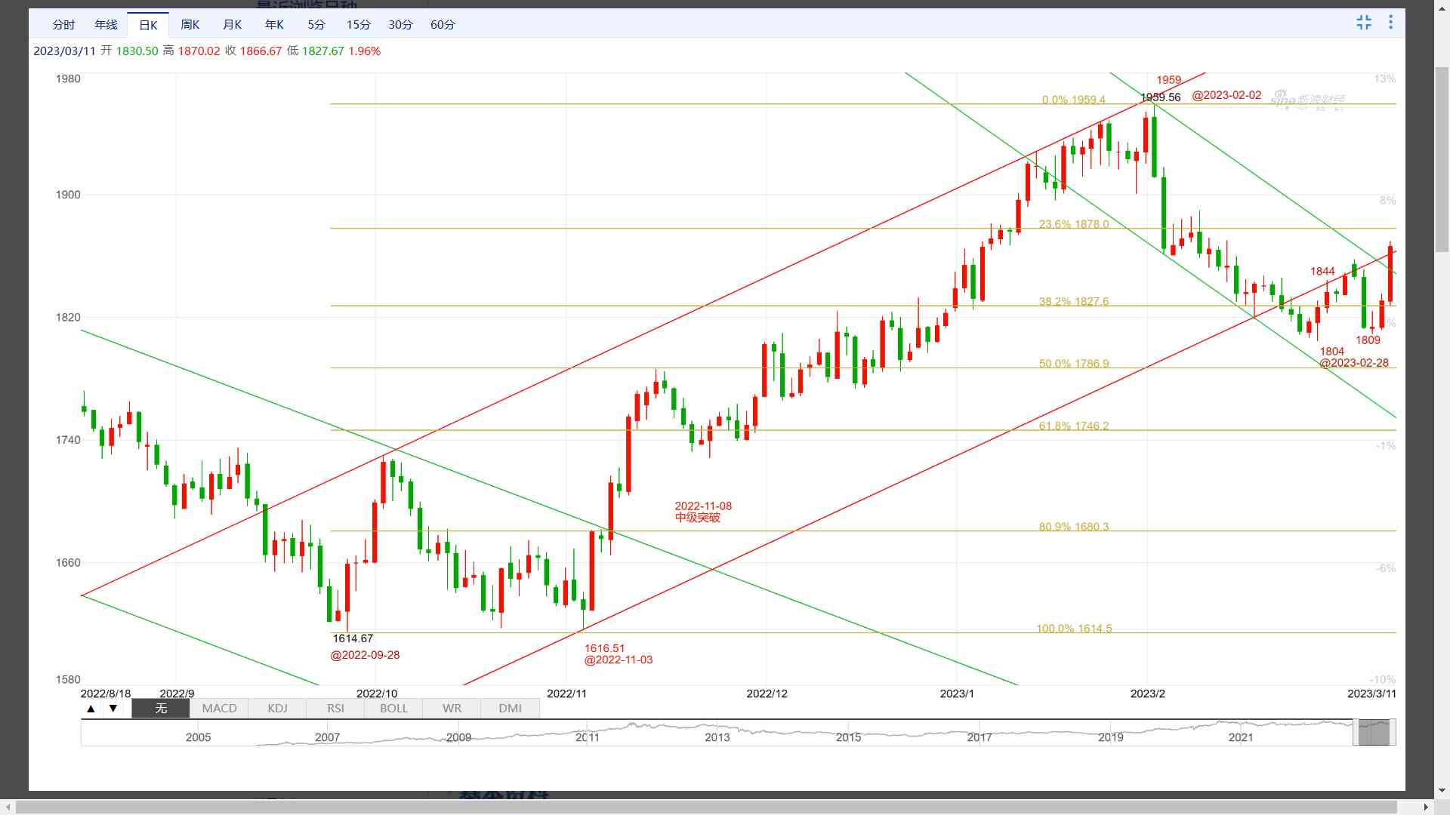
Task: Switch to the 周K weekly tab
Action: pyautogui.click(x=190, y=25)
